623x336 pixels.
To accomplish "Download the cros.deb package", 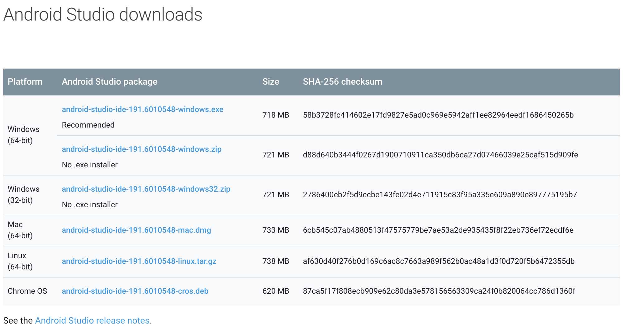I will pyautogui.click(x=135, y=291).
